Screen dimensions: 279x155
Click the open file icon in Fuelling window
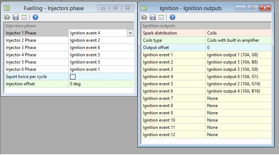click(x=7, y=17)
